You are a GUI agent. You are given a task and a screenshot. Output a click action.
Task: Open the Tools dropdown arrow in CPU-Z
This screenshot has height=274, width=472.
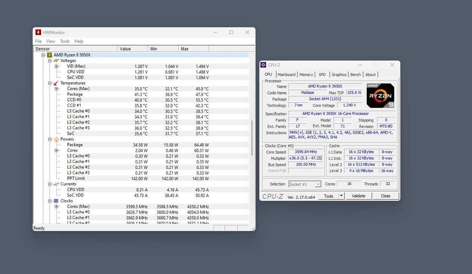coord(341,196)
